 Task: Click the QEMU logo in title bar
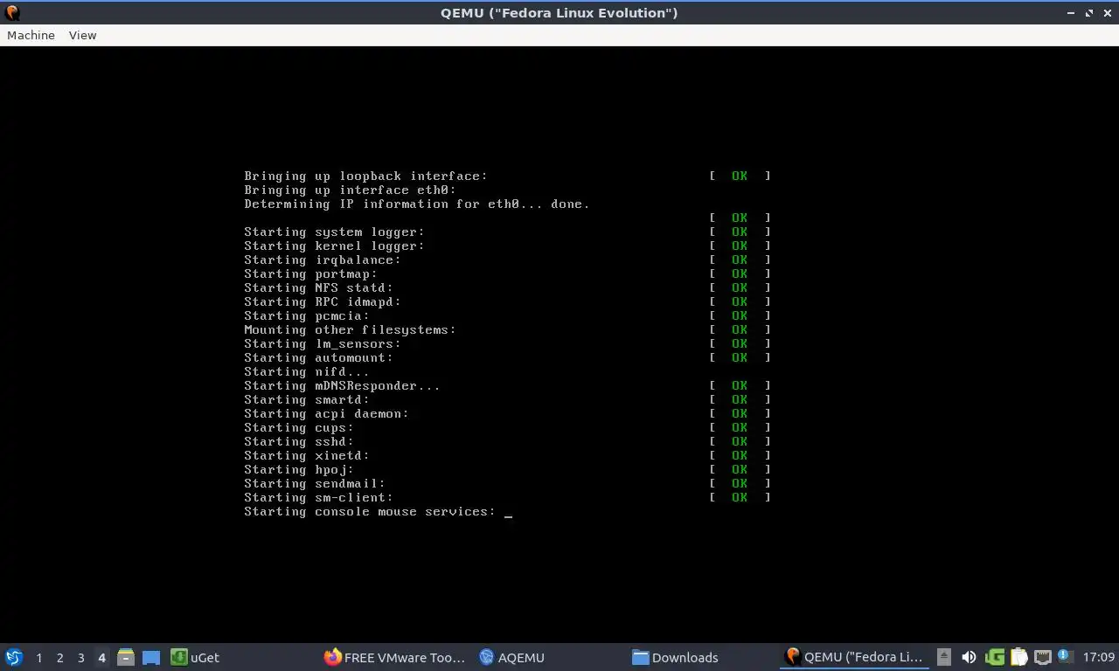[12, 12]
